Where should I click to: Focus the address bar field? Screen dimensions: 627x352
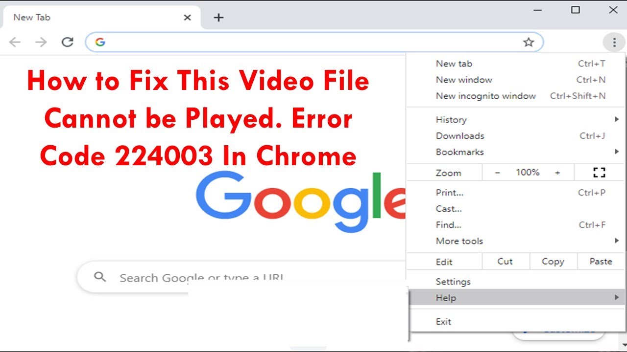point(313,42)
